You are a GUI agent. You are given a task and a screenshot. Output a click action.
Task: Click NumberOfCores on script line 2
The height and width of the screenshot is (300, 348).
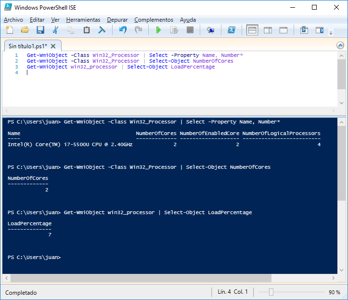[213, 61]
